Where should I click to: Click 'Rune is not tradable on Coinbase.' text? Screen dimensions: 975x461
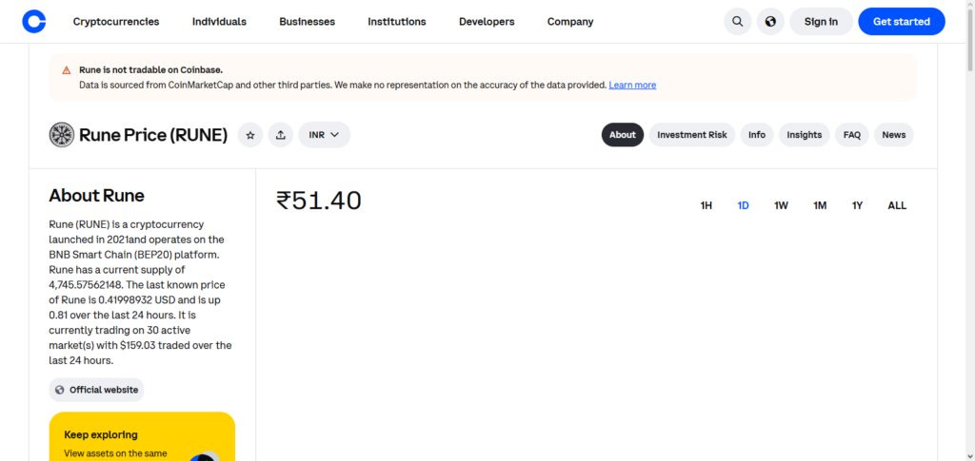151,70
